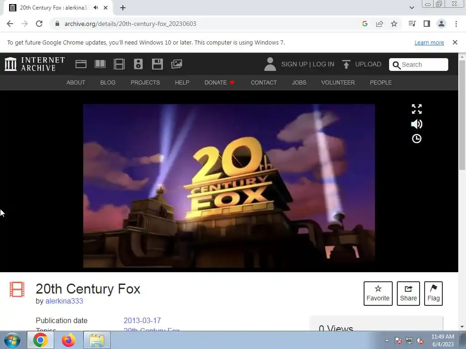Viewport: 466px width, 349px height.
Task: Open the Audio speaker icon in navbar
Action: pyautogui.click(x=138, y=64)
